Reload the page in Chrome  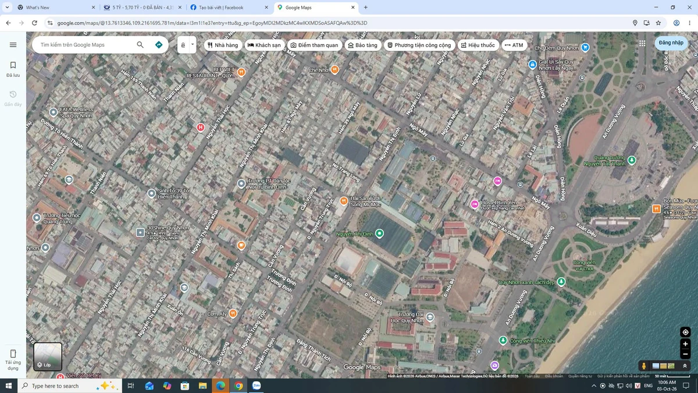34,23
